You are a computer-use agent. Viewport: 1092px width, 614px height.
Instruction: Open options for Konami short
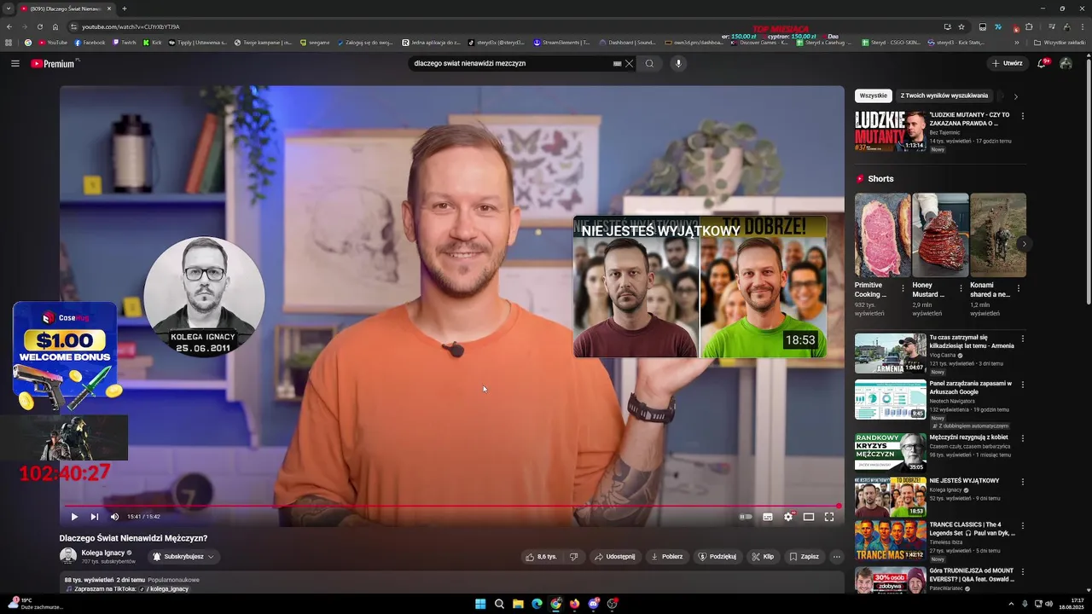pyautogui.click(x=1018, y=288)
